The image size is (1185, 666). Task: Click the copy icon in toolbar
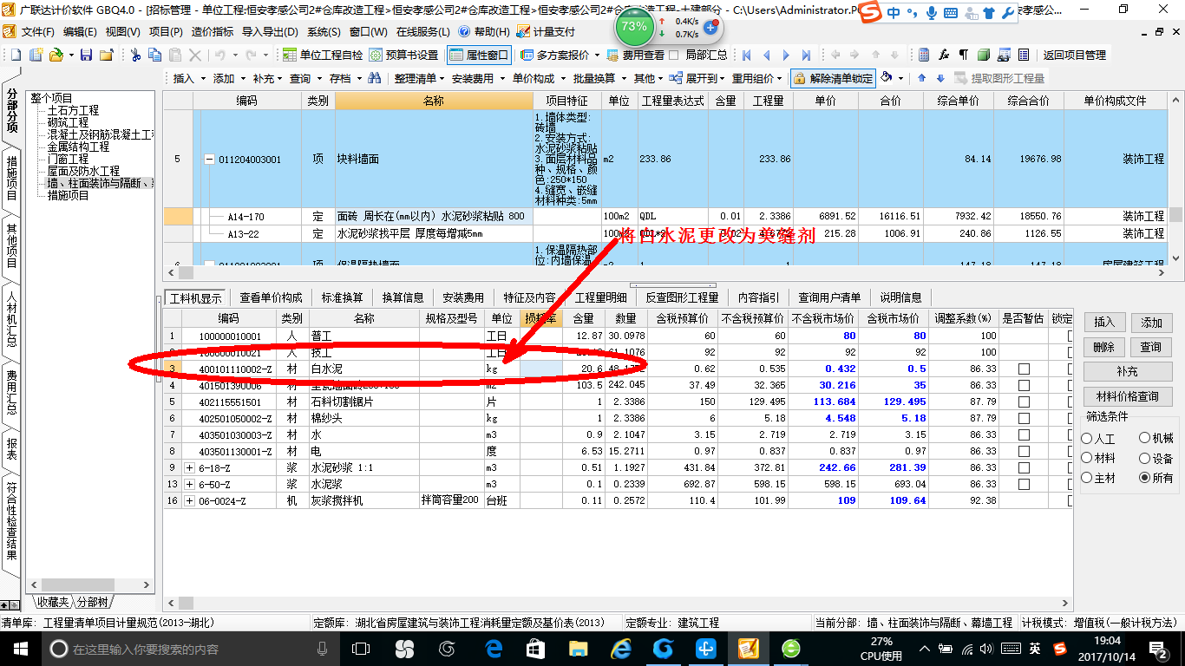point(155,55)
